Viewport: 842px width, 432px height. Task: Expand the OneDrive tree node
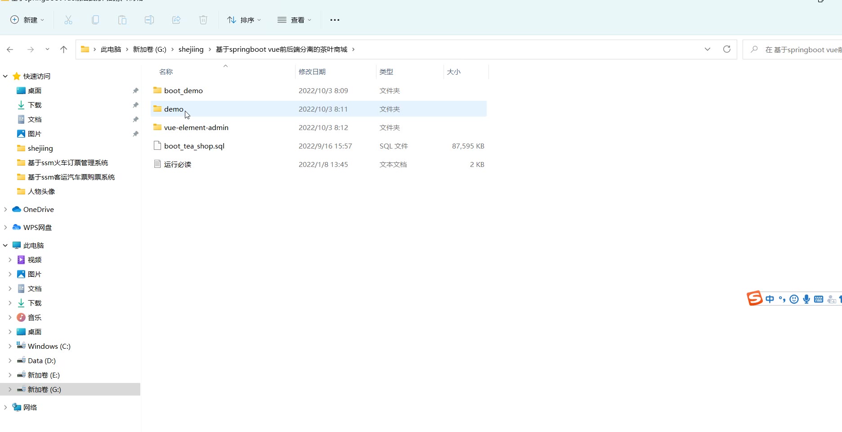(5, 209)
